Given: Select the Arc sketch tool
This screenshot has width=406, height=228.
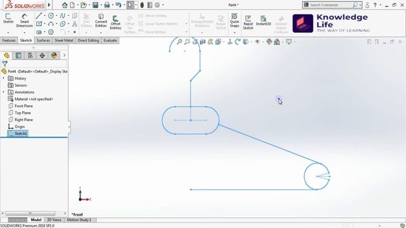Looking at the screenshot, I should point(51,24).
